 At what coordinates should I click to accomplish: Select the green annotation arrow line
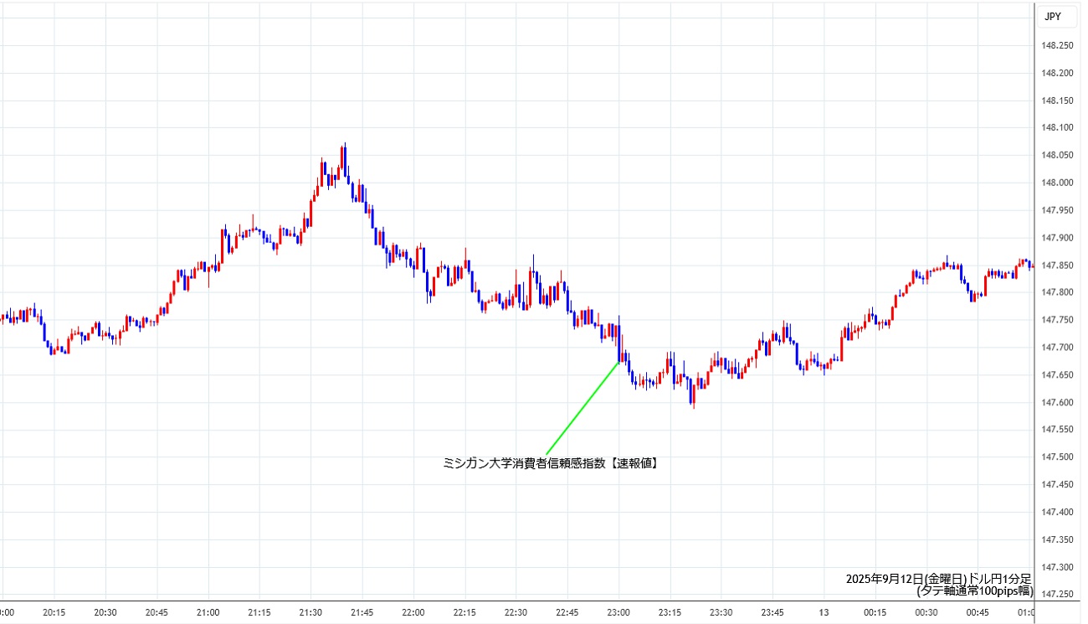coord(582,408)
